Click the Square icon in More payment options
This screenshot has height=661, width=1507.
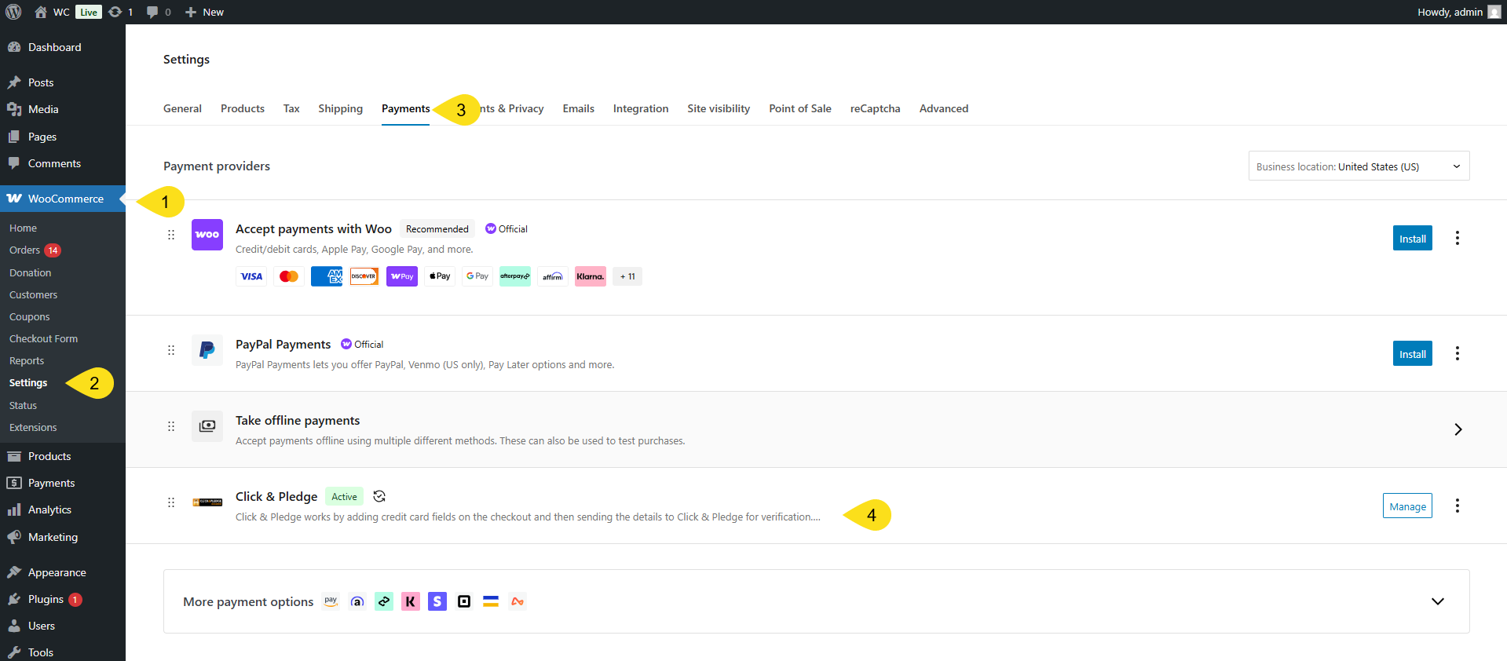[x=464, y=601]
